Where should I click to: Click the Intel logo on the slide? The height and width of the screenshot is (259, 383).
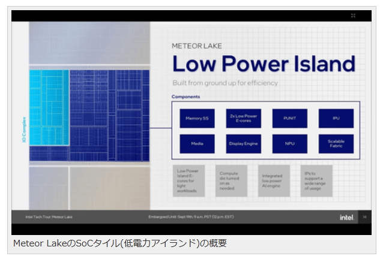[345, 217]
